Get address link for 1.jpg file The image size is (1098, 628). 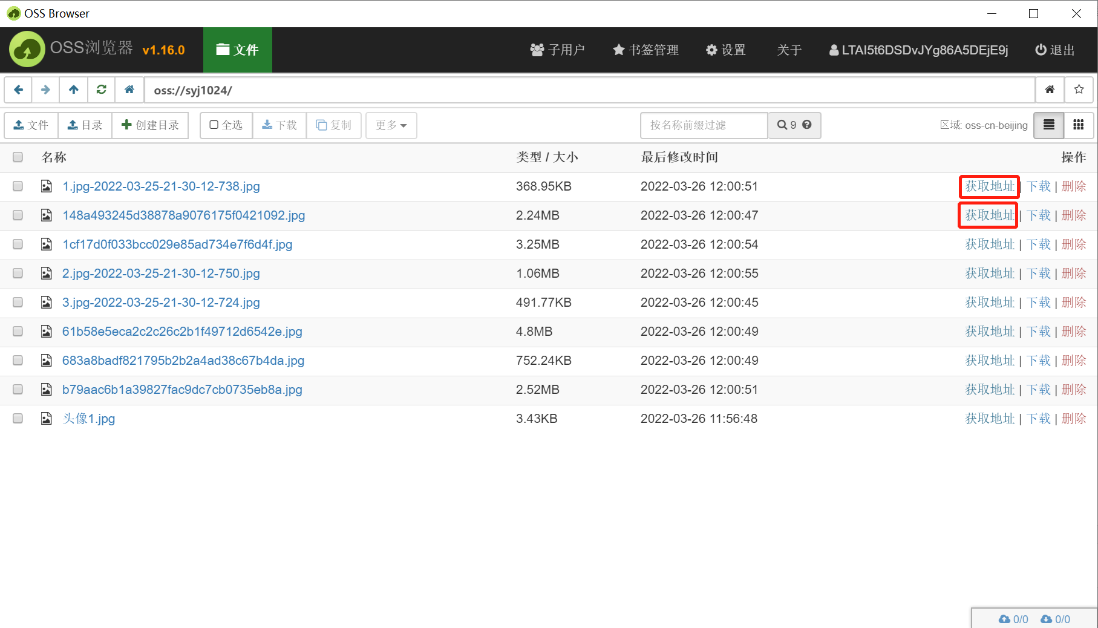989,186
